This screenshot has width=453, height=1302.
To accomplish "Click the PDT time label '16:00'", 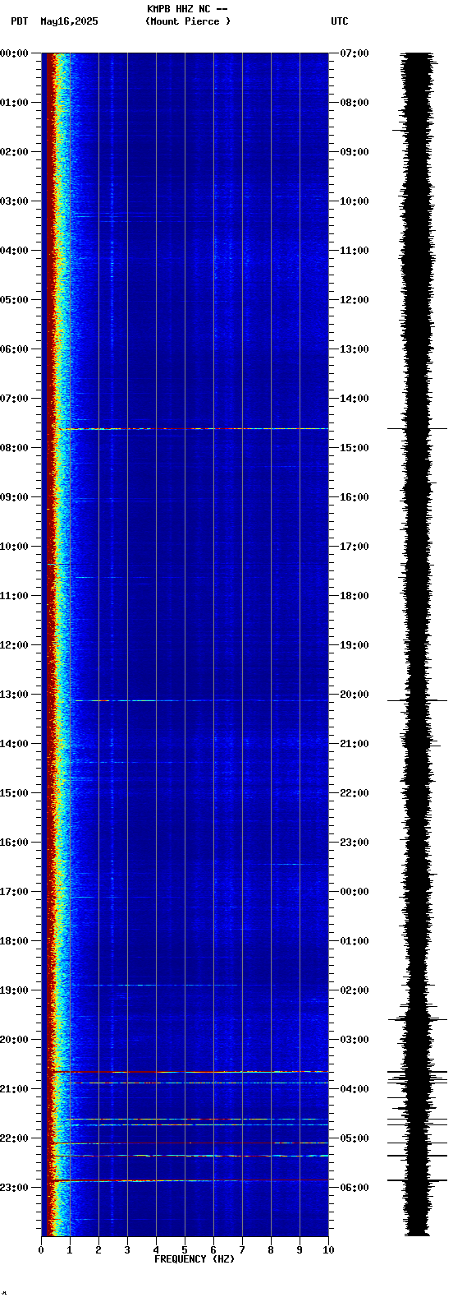I will pos(14,843).
